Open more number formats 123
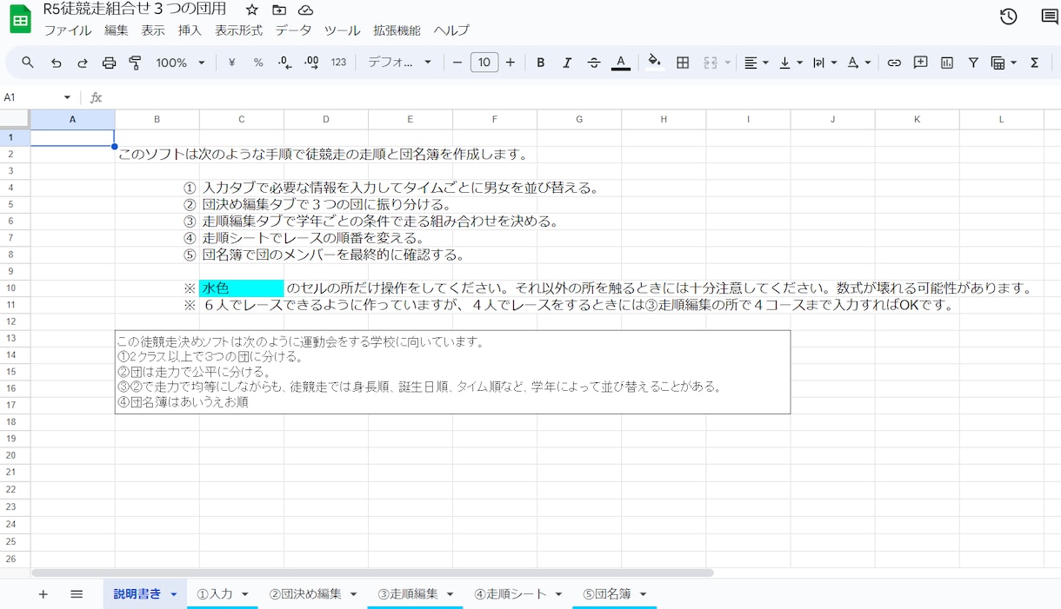The width and height of the screenshot is (1061, 609). [x=339, y=63]
